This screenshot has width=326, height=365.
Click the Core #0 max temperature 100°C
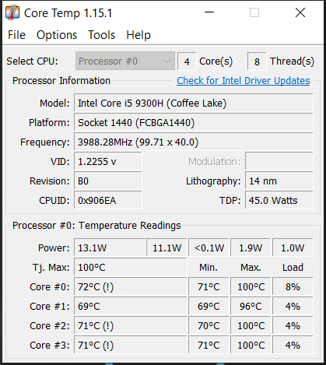pyautogui.click(x=251, y=286)
